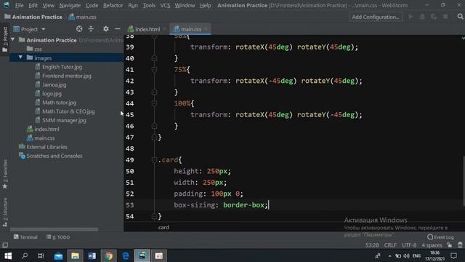Fold the .card rule on line 49
Viewport: 465px width, 262px height.
(154, 160)
